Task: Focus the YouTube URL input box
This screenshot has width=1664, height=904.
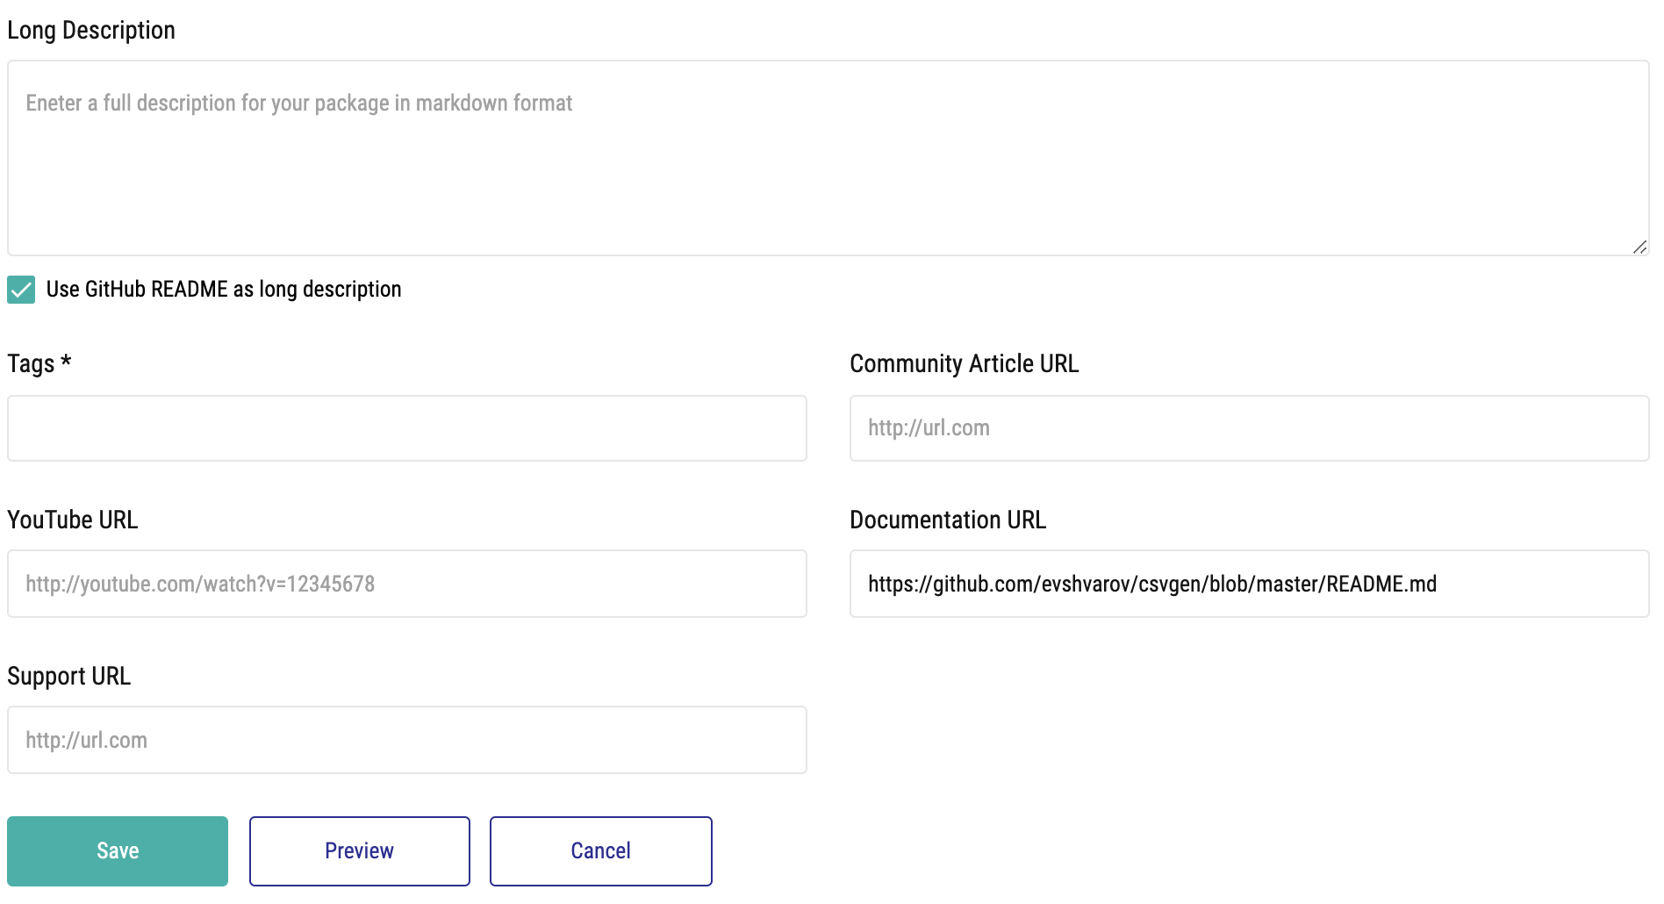Action: coord(407,584)
